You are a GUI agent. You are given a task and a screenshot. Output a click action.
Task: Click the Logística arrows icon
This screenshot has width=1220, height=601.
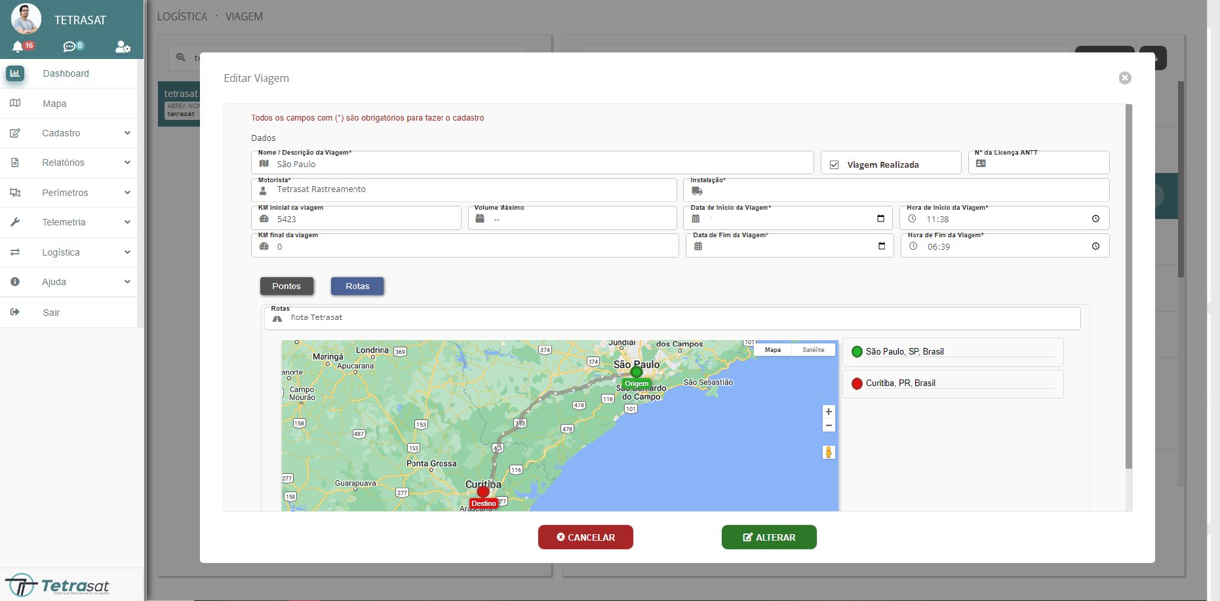[x=15, y=252]
